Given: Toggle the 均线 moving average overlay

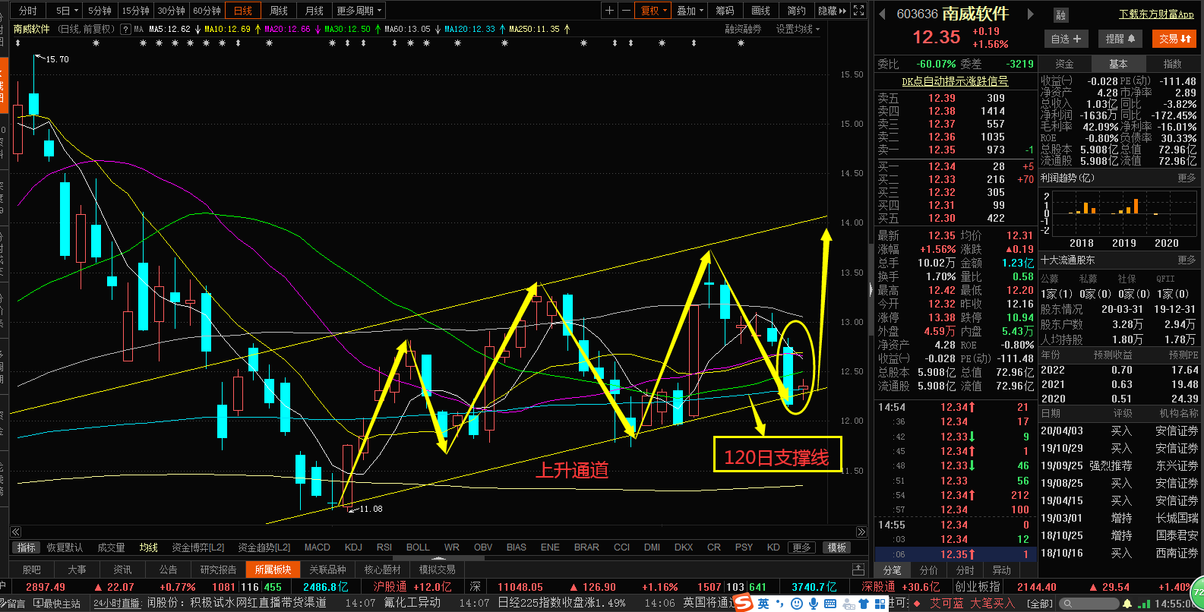Looking at the screenshot, I should [x=149, y=547].
